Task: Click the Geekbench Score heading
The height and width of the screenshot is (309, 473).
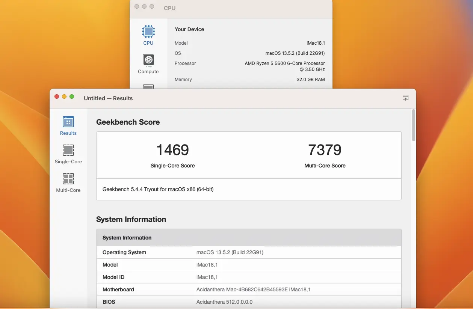Action: tap(128, 122)
